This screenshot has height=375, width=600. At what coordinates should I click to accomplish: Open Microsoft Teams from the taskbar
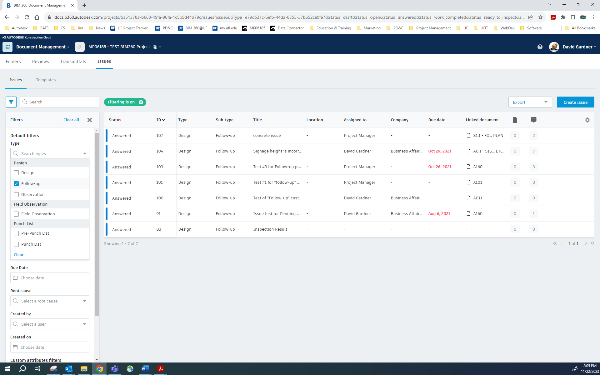[x=115, y=369]
